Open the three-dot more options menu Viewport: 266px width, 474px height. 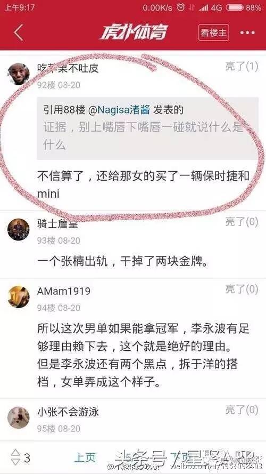[x=247, y=33]
